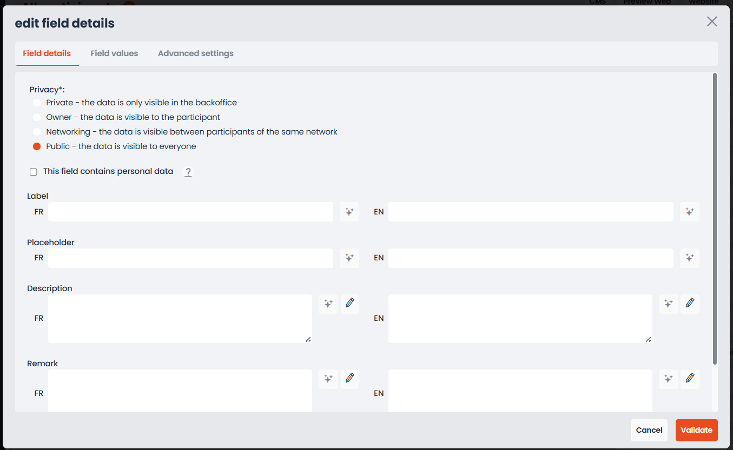733x450 pixels.
Task: Click AI sparkle icon beside EN Label field
Action: (690, 212)
